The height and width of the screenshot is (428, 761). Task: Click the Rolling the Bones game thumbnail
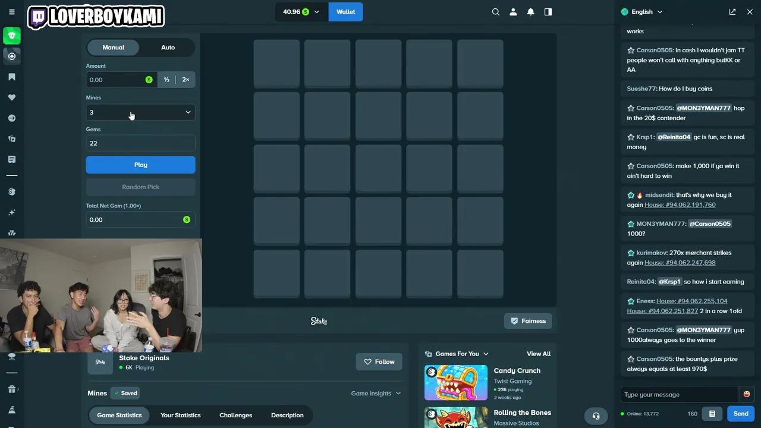(455, 417)
